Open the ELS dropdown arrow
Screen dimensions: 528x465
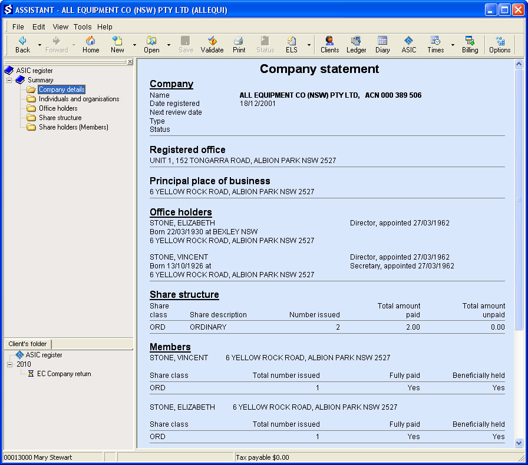pos(309,45)
